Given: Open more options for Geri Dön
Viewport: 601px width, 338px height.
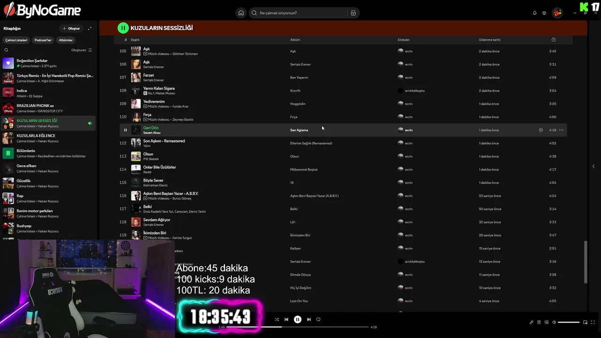Looking at the screenshot, I should click(561, 130).
